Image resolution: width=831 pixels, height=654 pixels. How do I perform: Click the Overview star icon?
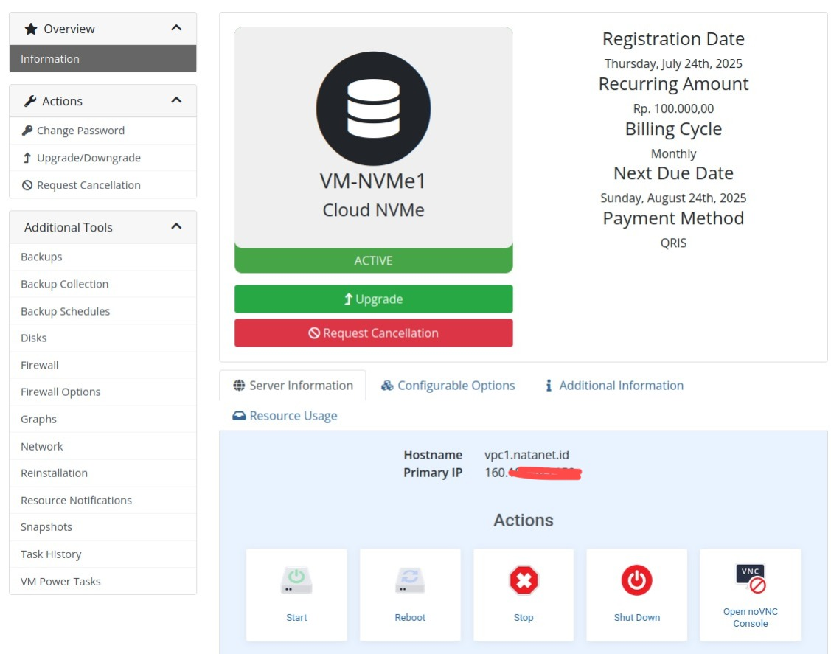coord(31,29)
